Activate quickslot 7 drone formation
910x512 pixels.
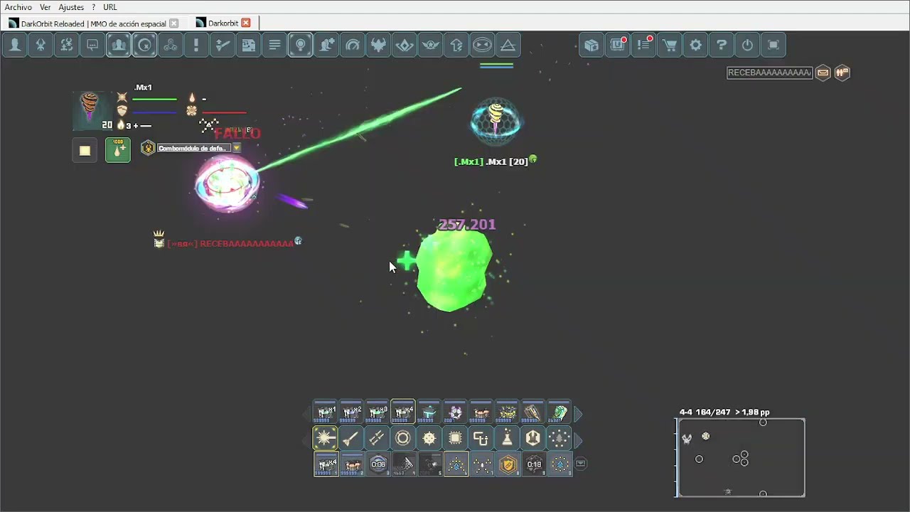pyautogui.click(x=481, y=464)
